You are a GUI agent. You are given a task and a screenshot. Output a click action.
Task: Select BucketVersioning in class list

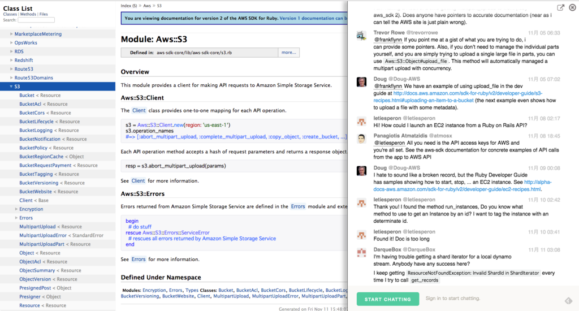[x=39, y=183]
